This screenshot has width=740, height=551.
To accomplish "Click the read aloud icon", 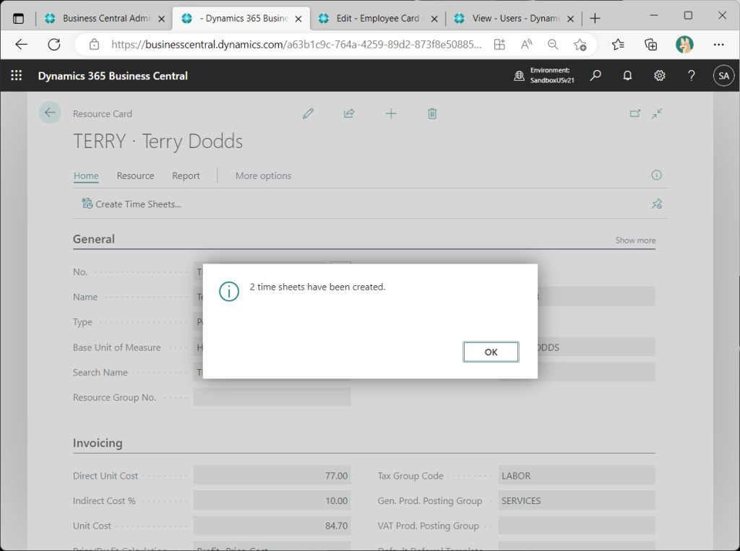I will pos(526,45).
